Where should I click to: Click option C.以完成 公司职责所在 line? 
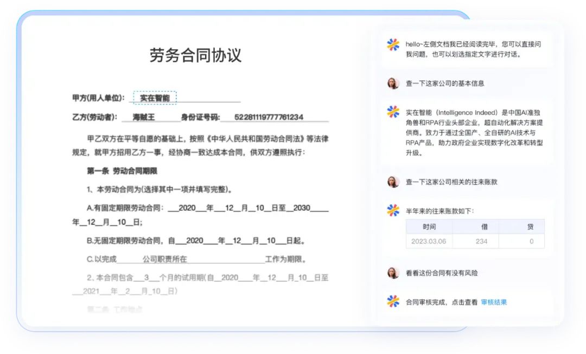click(196, 259)
